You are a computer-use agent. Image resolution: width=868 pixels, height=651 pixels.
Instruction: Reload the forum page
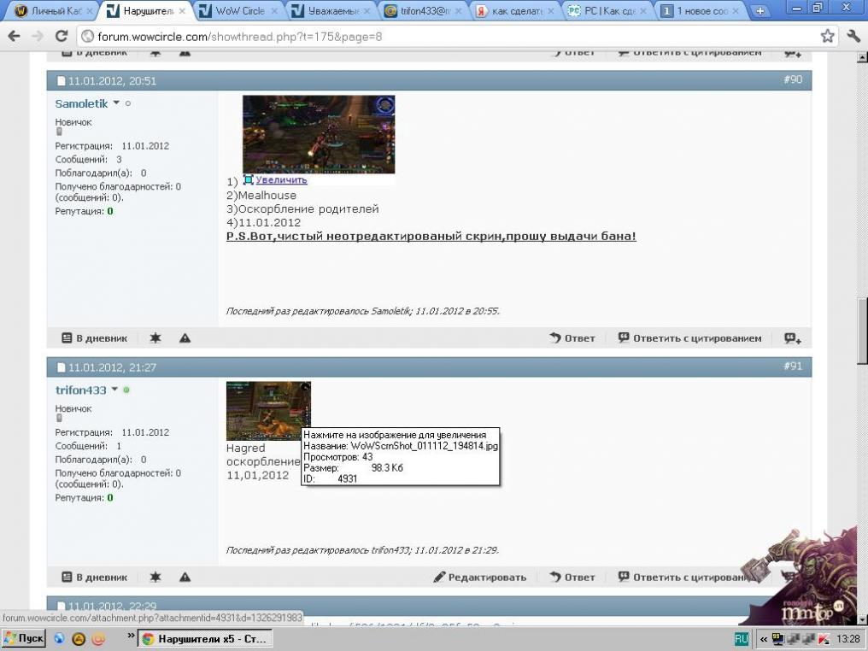pos(62,36)
